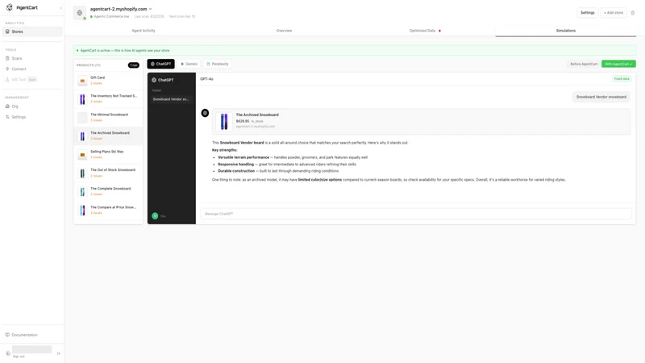This screenshot has width=645, height=363.
Task: Click the Documentation book icon
Action: tap(7, 335)
